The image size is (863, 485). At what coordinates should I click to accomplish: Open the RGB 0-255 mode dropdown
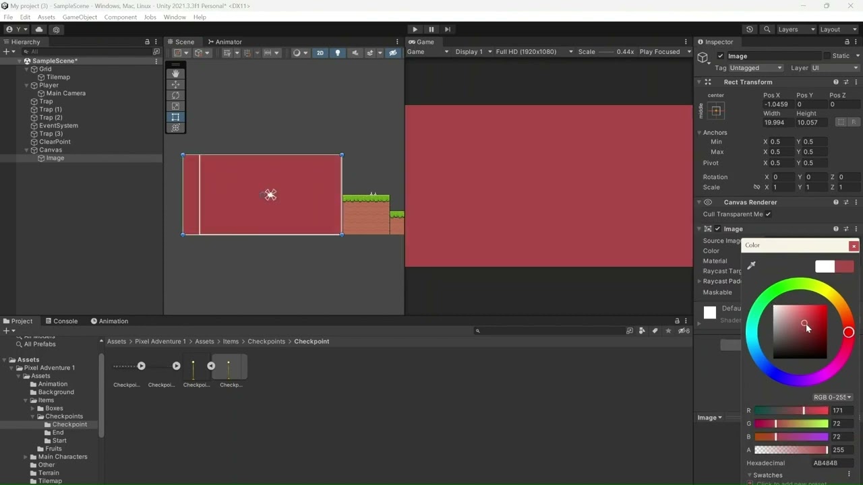tap(833, 397)
